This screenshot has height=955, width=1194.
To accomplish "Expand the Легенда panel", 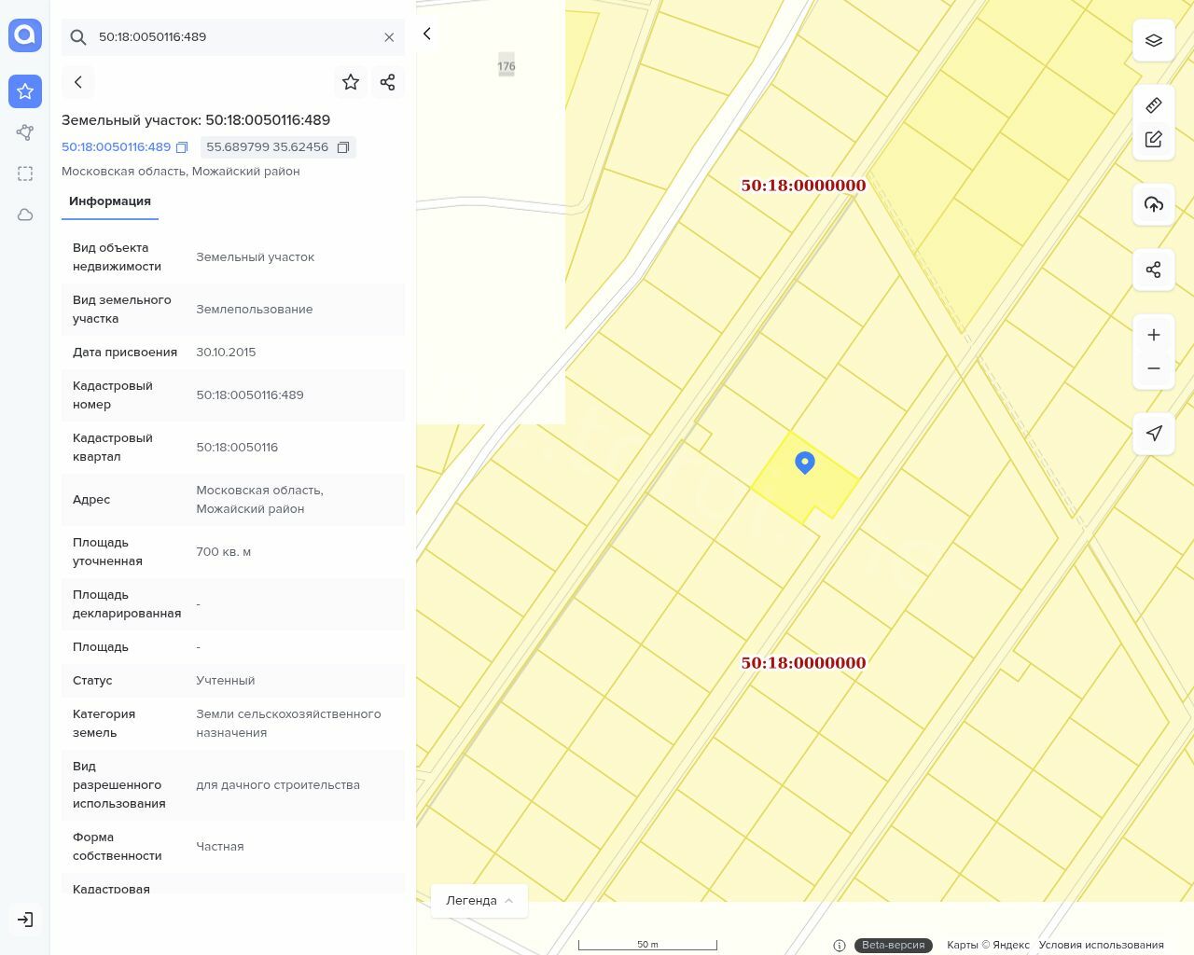I will (479, 900).
